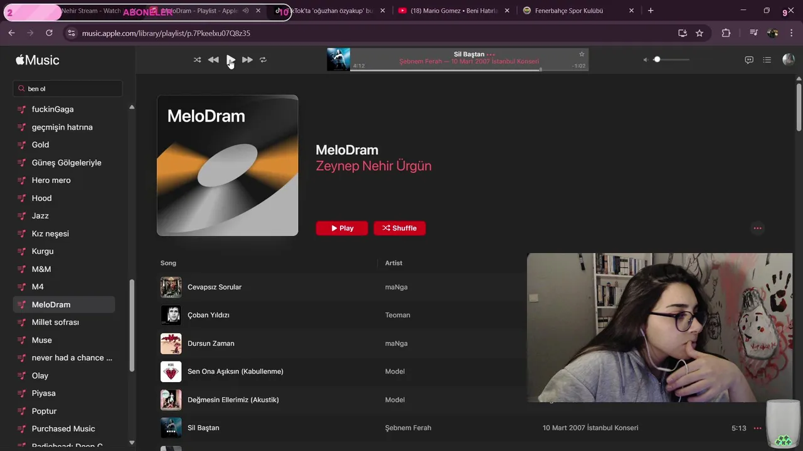Toggle repeat mode
Viewport: 803px width, 451px height.
coord(263,60)
